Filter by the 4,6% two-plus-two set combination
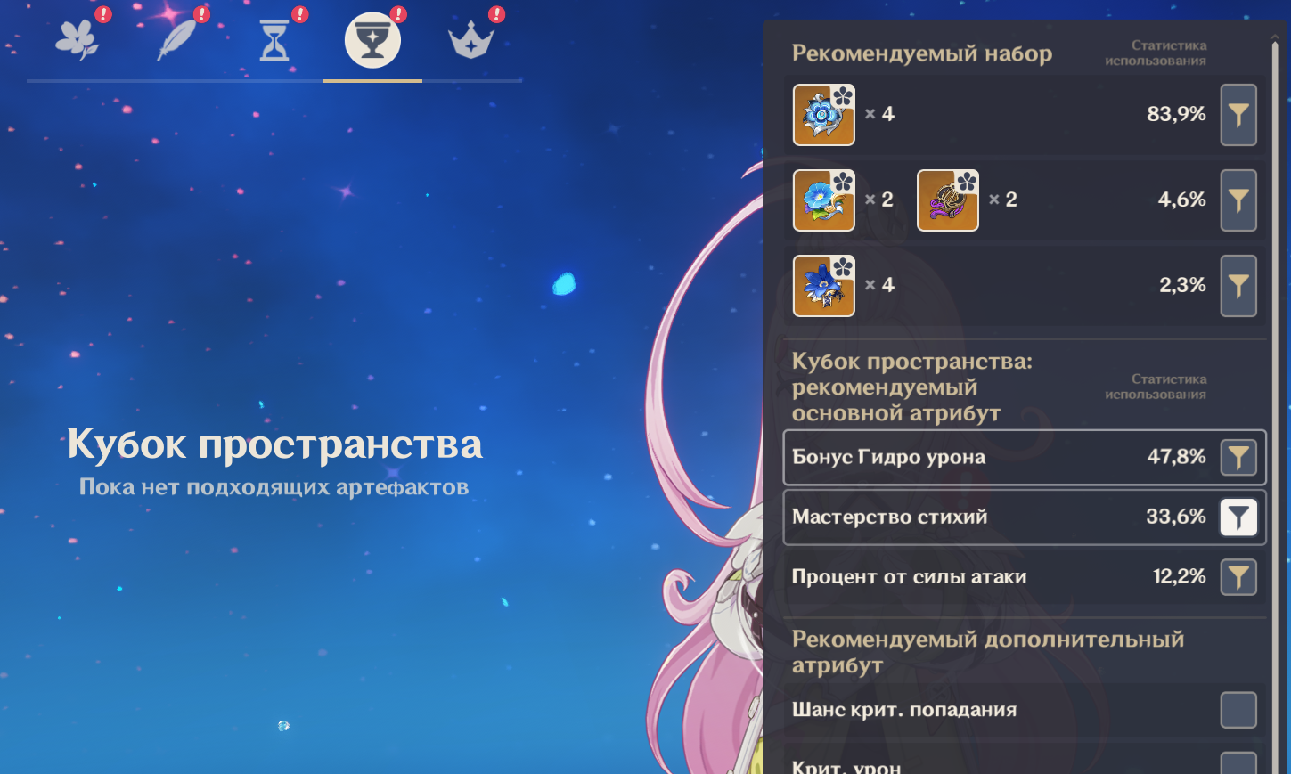The width and height of the screenshot is (1291, 774). tap(1238, 200)
